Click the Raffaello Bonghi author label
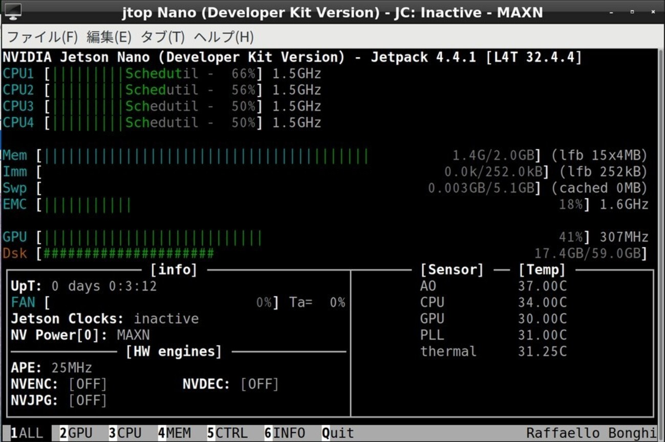 coord(591,433)
